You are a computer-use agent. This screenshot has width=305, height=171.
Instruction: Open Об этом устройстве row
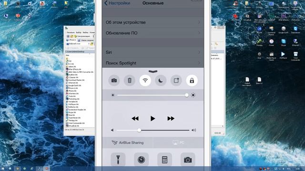coord(153,22)
